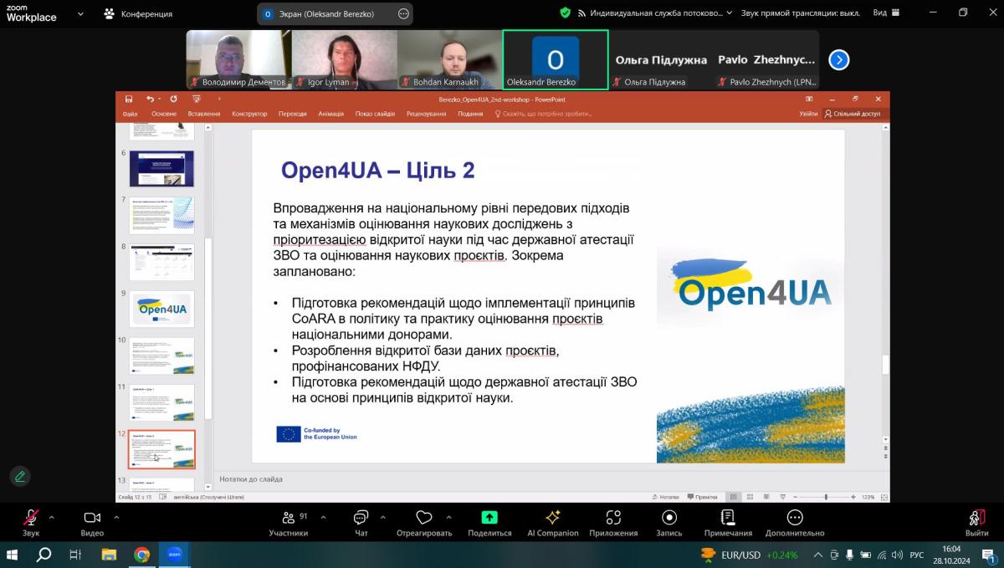Open the Примечания notes icon

[x=728, y=518]
